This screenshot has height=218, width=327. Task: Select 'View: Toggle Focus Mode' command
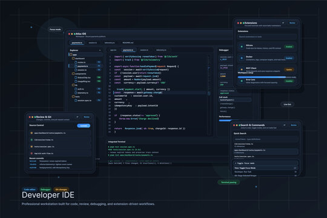click(x=266, y=168)
